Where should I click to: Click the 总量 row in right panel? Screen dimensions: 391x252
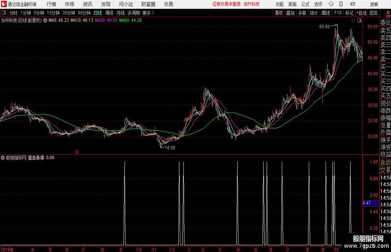click(x=386, y=125)
